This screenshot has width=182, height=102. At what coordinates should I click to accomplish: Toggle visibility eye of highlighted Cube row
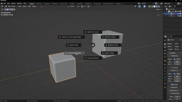tap(178, 14)
